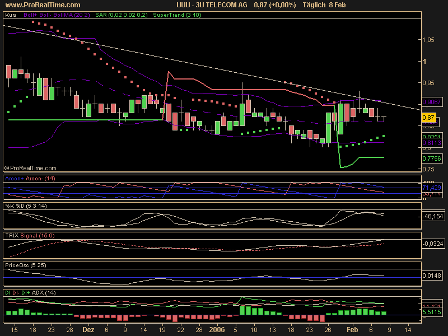Click the 26 date label on time axis

pos(328,330)
